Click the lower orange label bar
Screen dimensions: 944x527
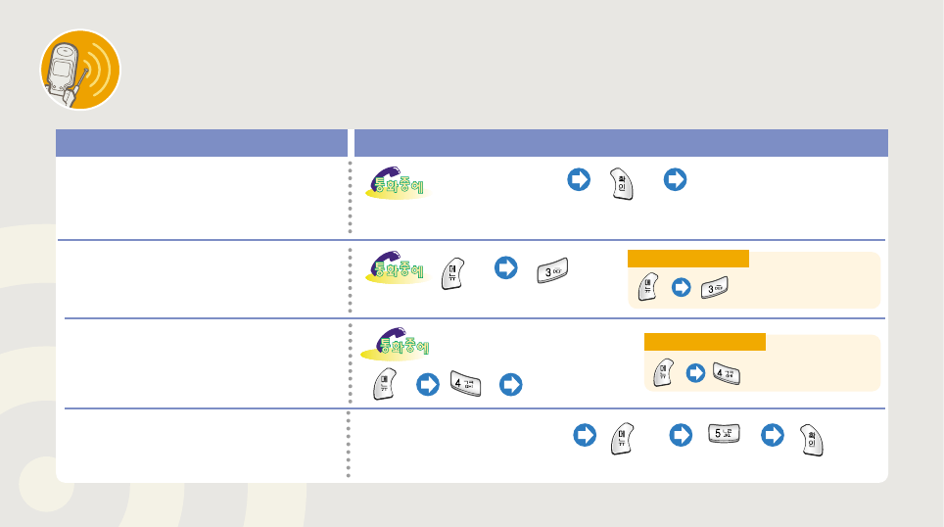[704, 341]
